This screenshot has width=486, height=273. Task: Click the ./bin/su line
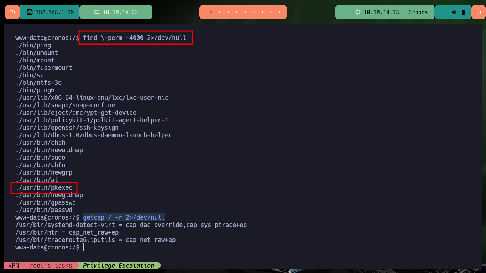(30, 75)
